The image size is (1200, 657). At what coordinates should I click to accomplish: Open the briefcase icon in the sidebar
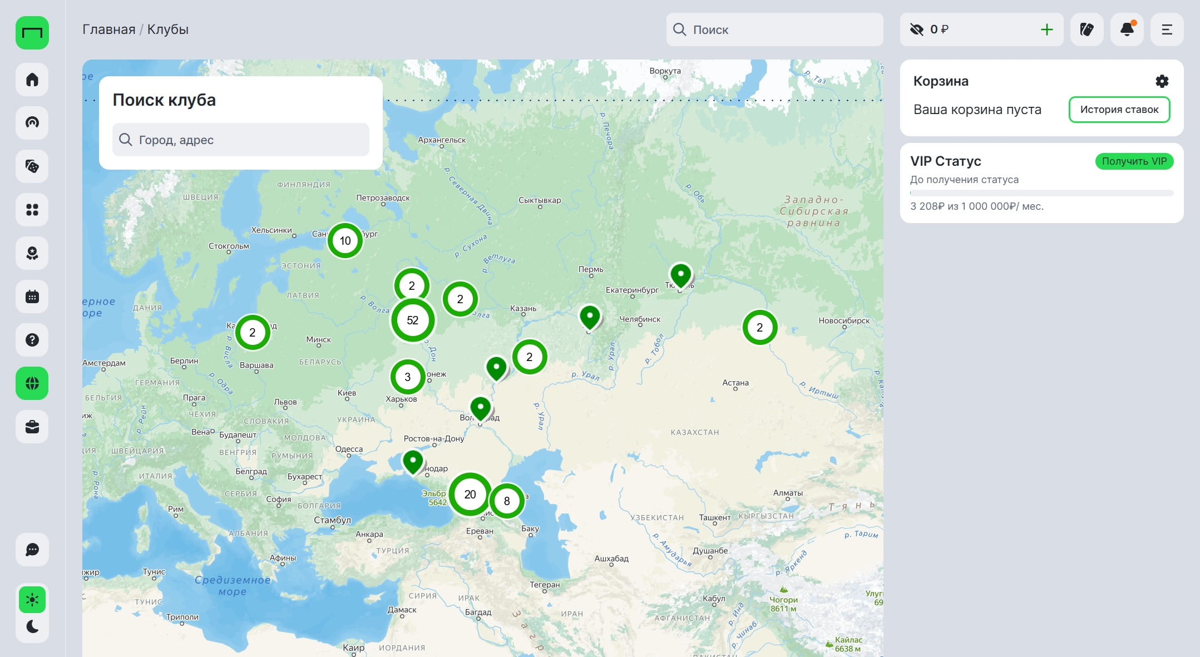(x=32, y=427)
